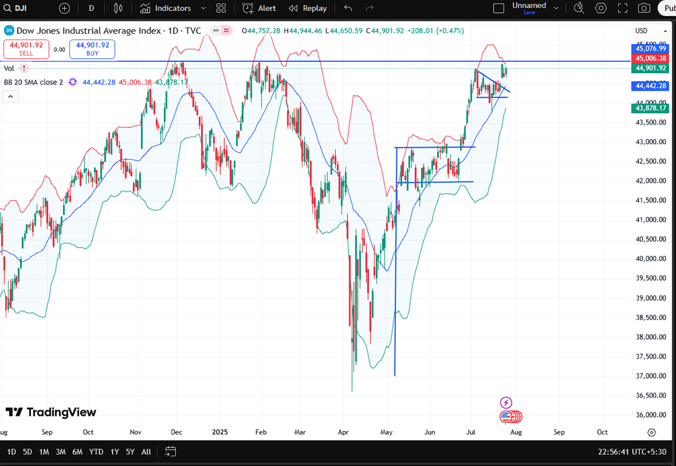Viewport: 676px width, 466px height.
Task: Click the BUY 44,901.92 button
Action: point(92,49)
